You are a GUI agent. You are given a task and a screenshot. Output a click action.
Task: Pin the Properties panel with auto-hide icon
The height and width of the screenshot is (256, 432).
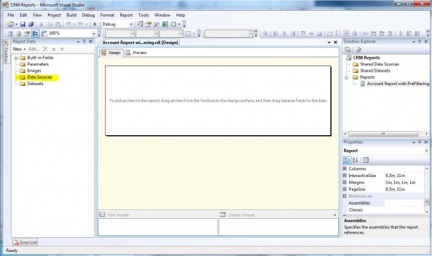click(420, 142)
